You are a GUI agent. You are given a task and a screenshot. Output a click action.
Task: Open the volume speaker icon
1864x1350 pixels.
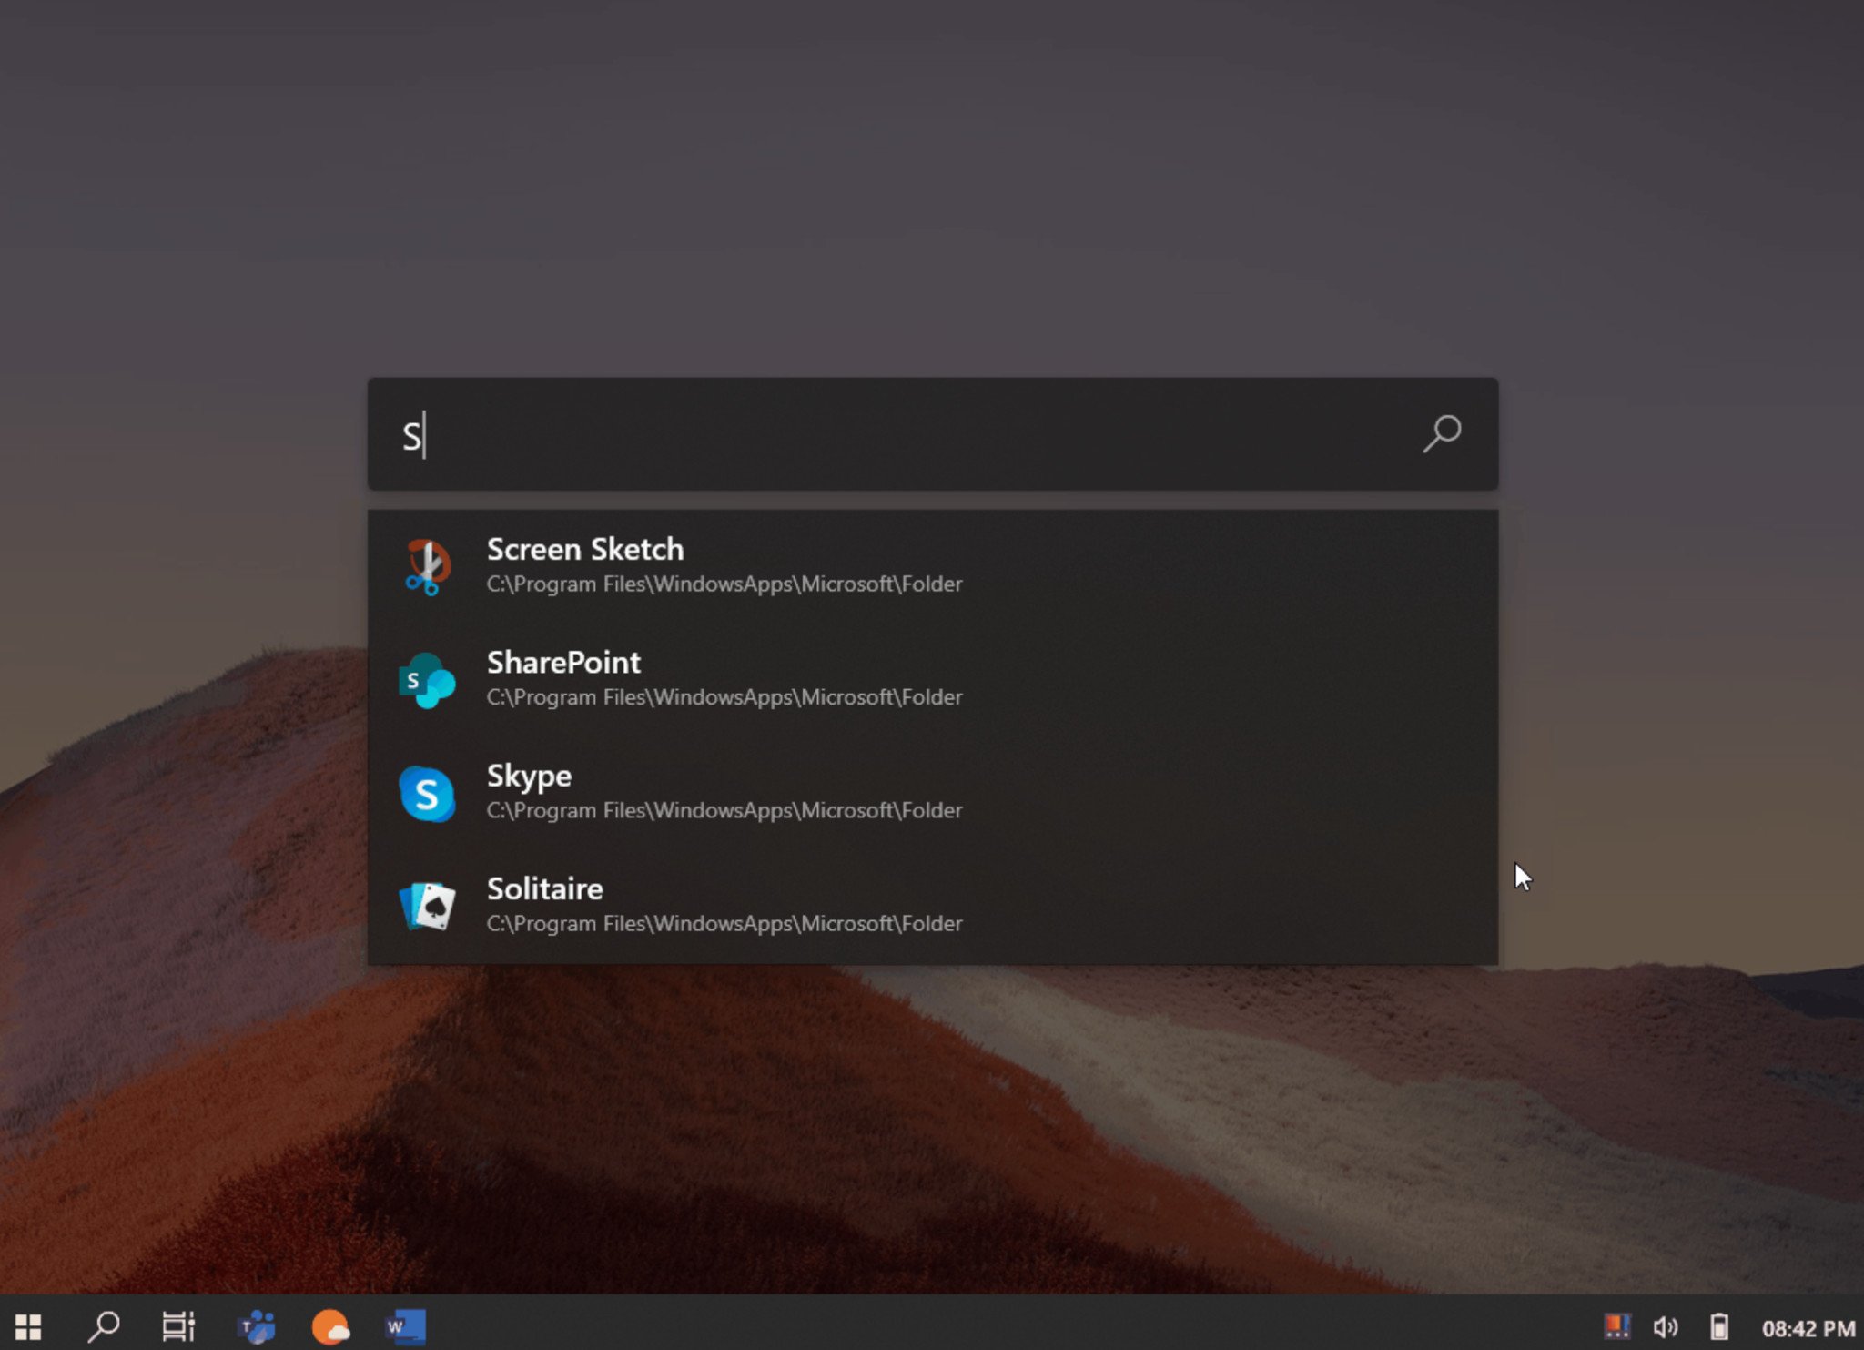[x=1666, y=1327]
